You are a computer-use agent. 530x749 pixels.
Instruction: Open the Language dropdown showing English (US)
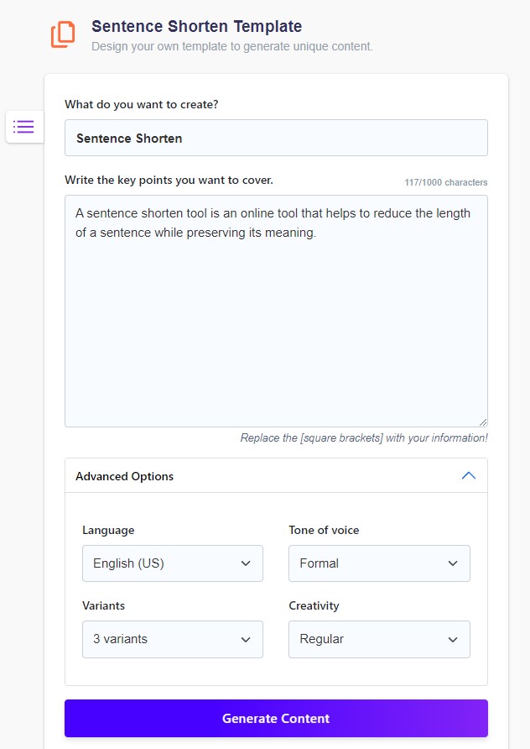point(172,563)
